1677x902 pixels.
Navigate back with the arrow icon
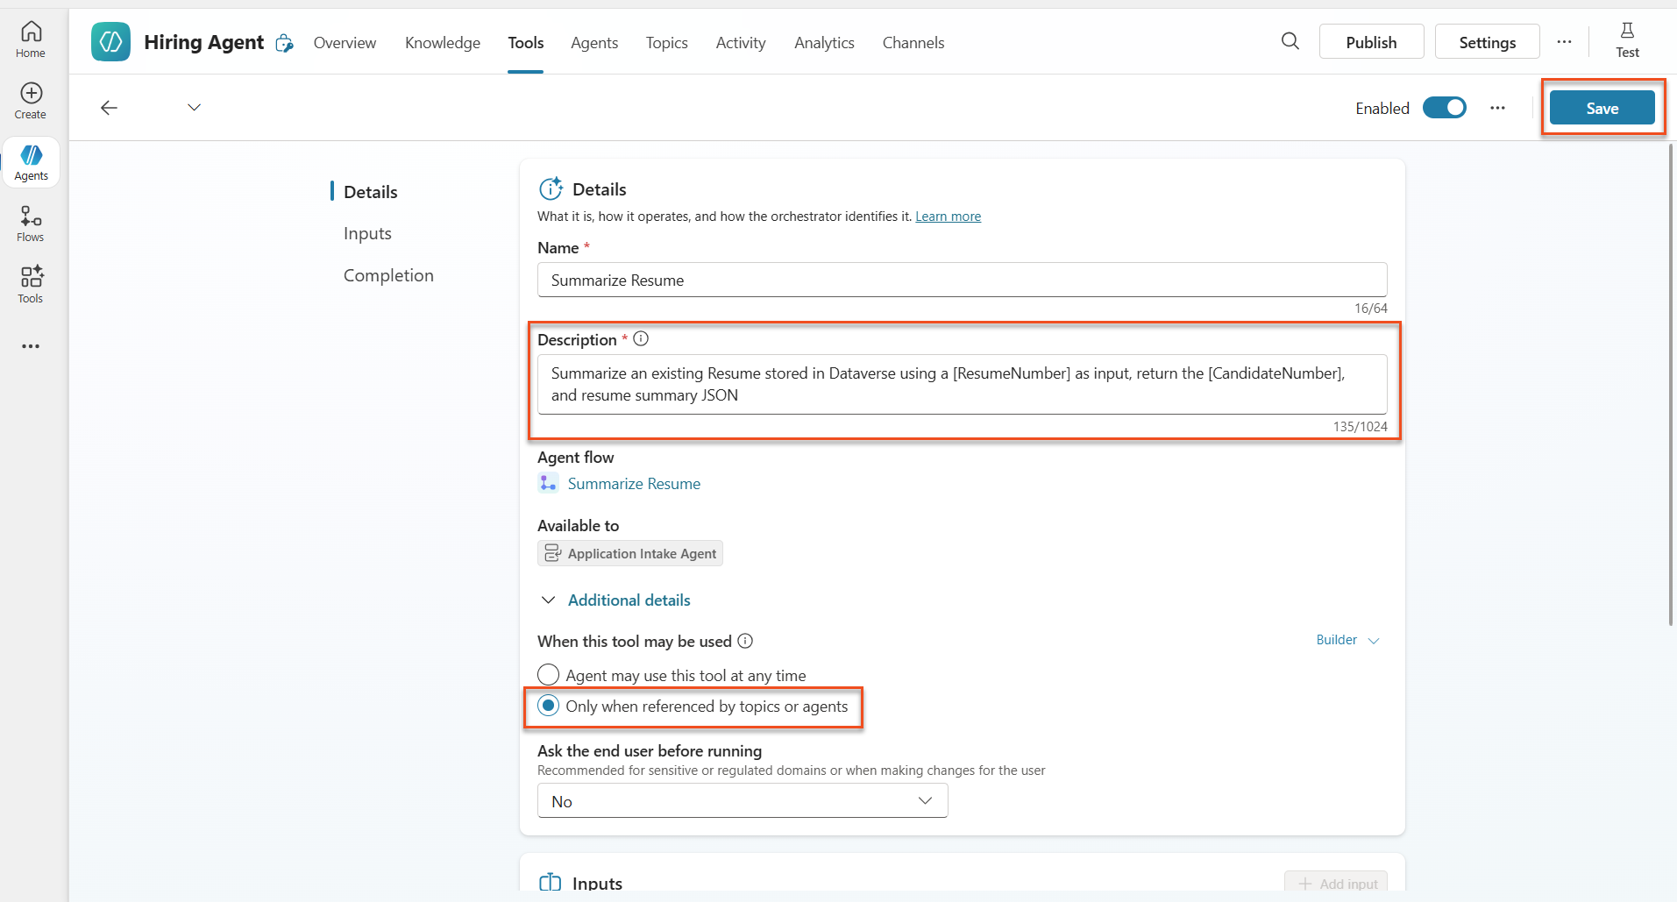coord(109,107)
